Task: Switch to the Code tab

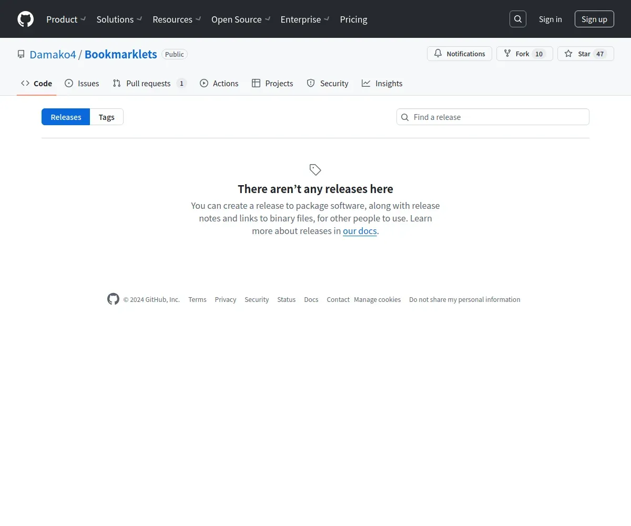Action: tap(36, 83)
